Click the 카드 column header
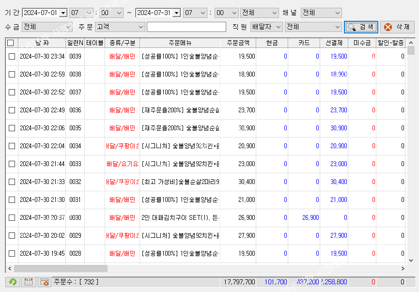The image size is (419, 292). point(305,43)
